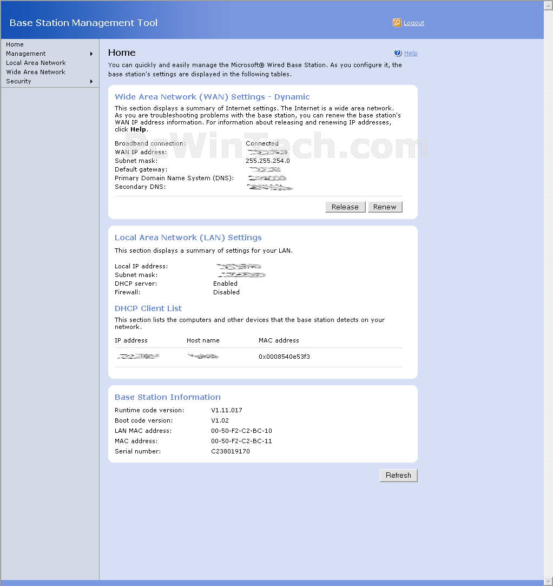Select the DHCP server Enabled value

pos(225,284)
